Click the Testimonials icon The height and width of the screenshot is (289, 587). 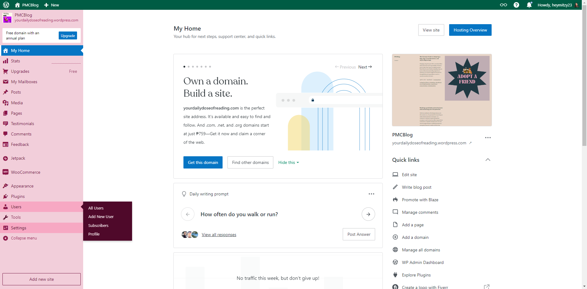(x=6, y=124)
